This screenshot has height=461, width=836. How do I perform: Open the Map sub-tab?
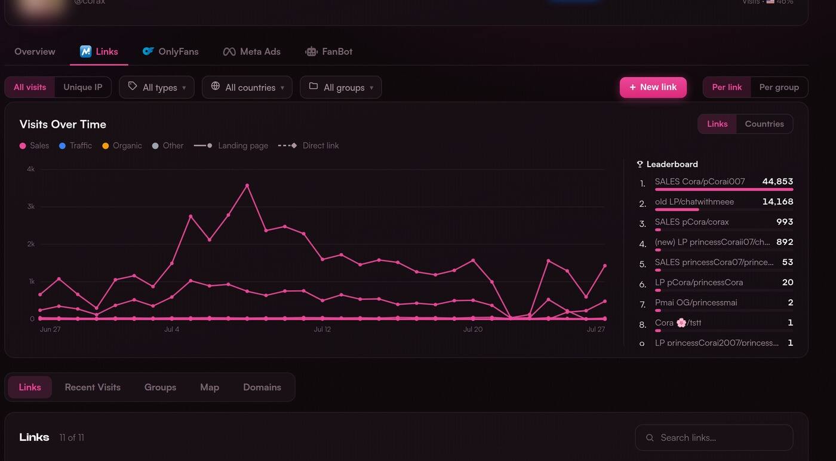coord(210,387)
